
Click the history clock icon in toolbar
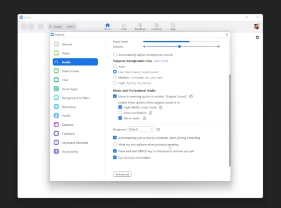tap(41, 27)
